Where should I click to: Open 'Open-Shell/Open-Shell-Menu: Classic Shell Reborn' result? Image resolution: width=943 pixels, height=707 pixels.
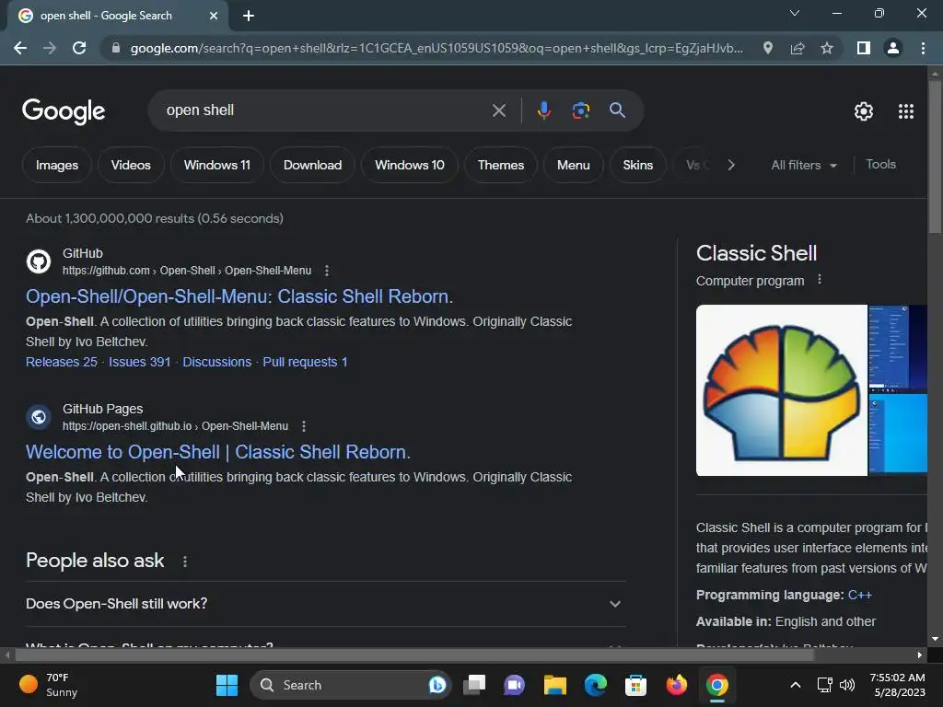point(239,296)
